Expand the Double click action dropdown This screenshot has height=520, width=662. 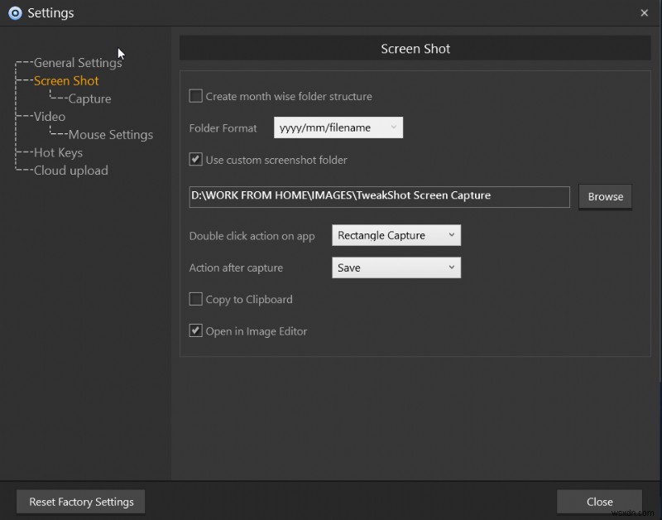(x=396, y=235)
